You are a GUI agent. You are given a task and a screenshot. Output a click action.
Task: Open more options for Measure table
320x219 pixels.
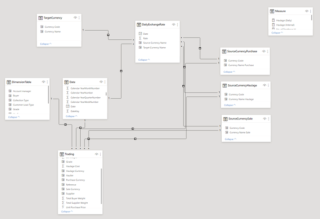pyautogui.click(x=310, y=11)
